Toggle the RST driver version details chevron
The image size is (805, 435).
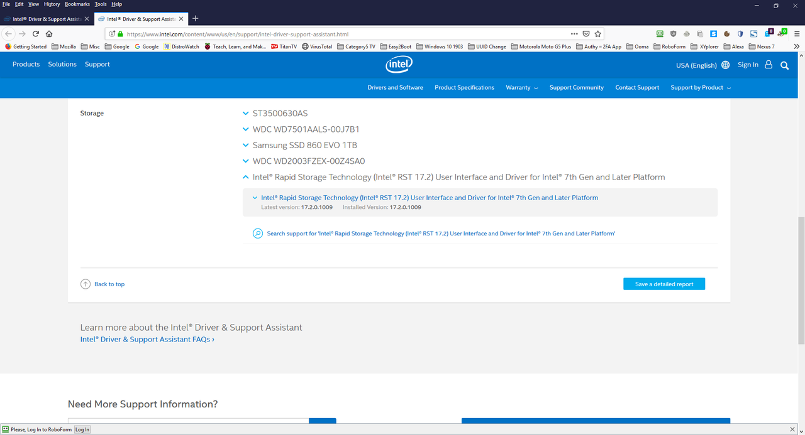click(255, 198)
